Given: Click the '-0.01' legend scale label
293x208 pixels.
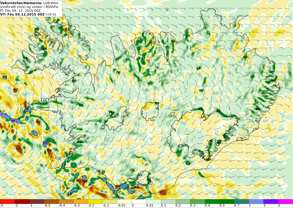Looking at the screenshot, I should pyautogui.click(x=121, y=206).
